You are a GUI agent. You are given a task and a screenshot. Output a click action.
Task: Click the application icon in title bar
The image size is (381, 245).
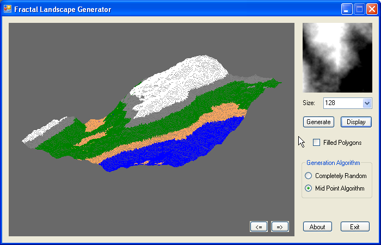click(8, 9)
